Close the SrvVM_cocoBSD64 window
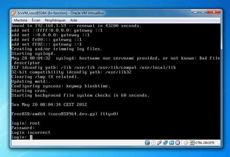230x157 pixels. [x=214, y=12]
